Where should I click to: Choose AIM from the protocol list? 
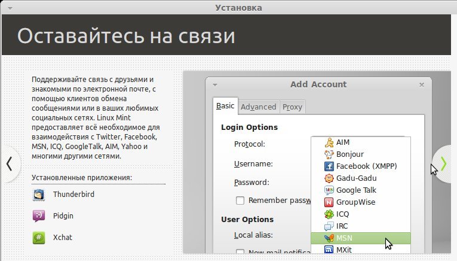(x=361, y=142)
